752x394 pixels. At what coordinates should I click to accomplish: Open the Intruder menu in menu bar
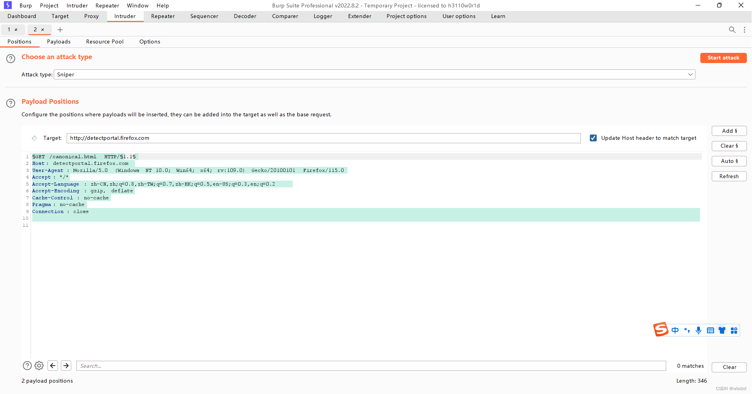77,5
